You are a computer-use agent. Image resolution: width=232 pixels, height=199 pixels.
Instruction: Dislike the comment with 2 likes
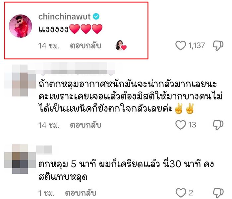point(218,193)
